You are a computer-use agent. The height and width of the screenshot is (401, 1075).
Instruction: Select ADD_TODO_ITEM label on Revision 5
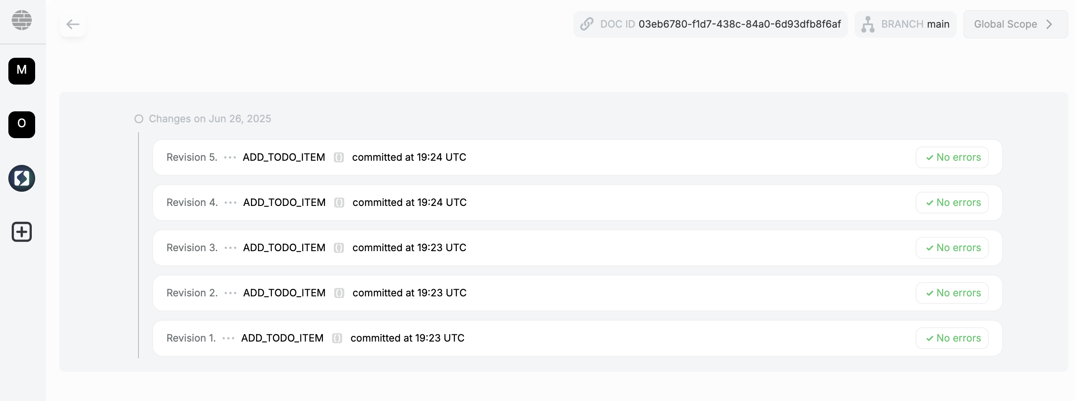pos(284,157)
